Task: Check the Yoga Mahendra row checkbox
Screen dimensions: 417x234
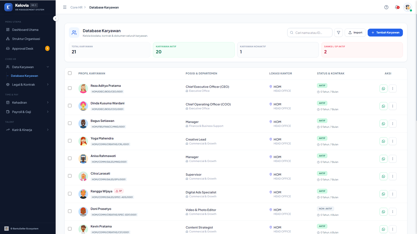Action: coord(70,141)
